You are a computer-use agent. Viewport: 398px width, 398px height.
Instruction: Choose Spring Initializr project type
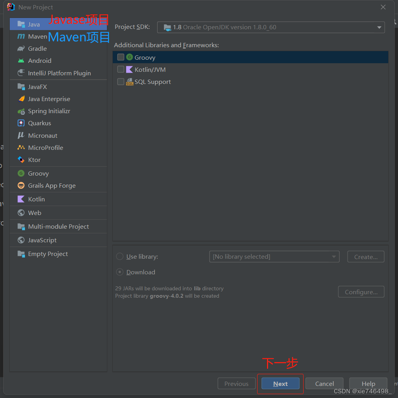point(49,111)
